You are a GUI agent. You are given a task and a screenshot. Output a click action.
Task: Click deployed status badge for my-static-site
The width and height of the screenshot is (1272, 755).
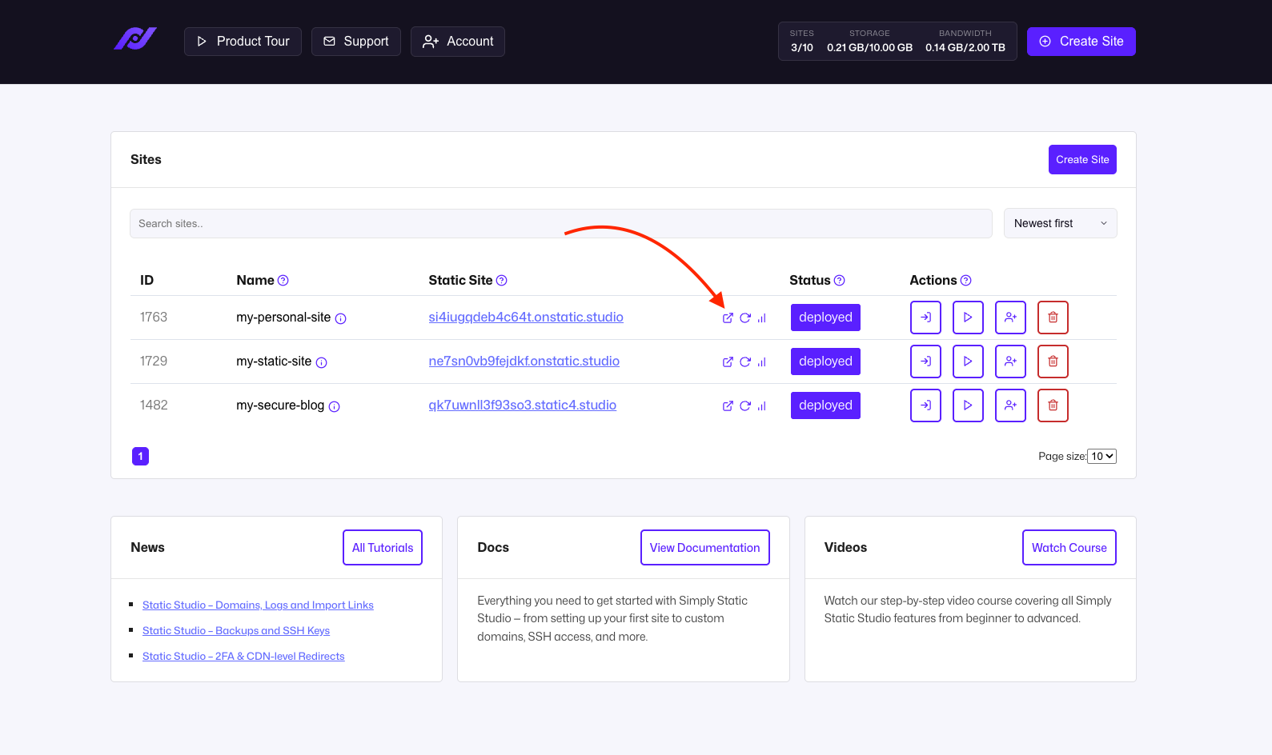825,362
